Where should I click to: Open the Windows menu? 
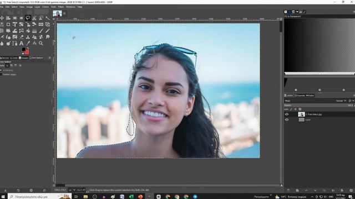pyautogui.click(x=70, y=7)
